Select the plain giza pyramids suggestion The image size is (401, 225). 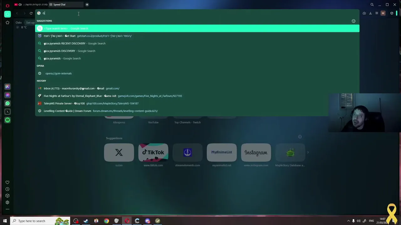point(197,58)
